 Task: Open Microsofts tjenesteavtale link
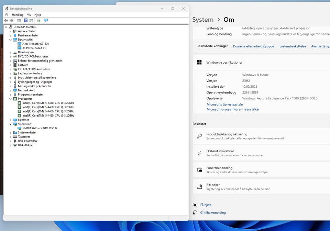point(224,104)
